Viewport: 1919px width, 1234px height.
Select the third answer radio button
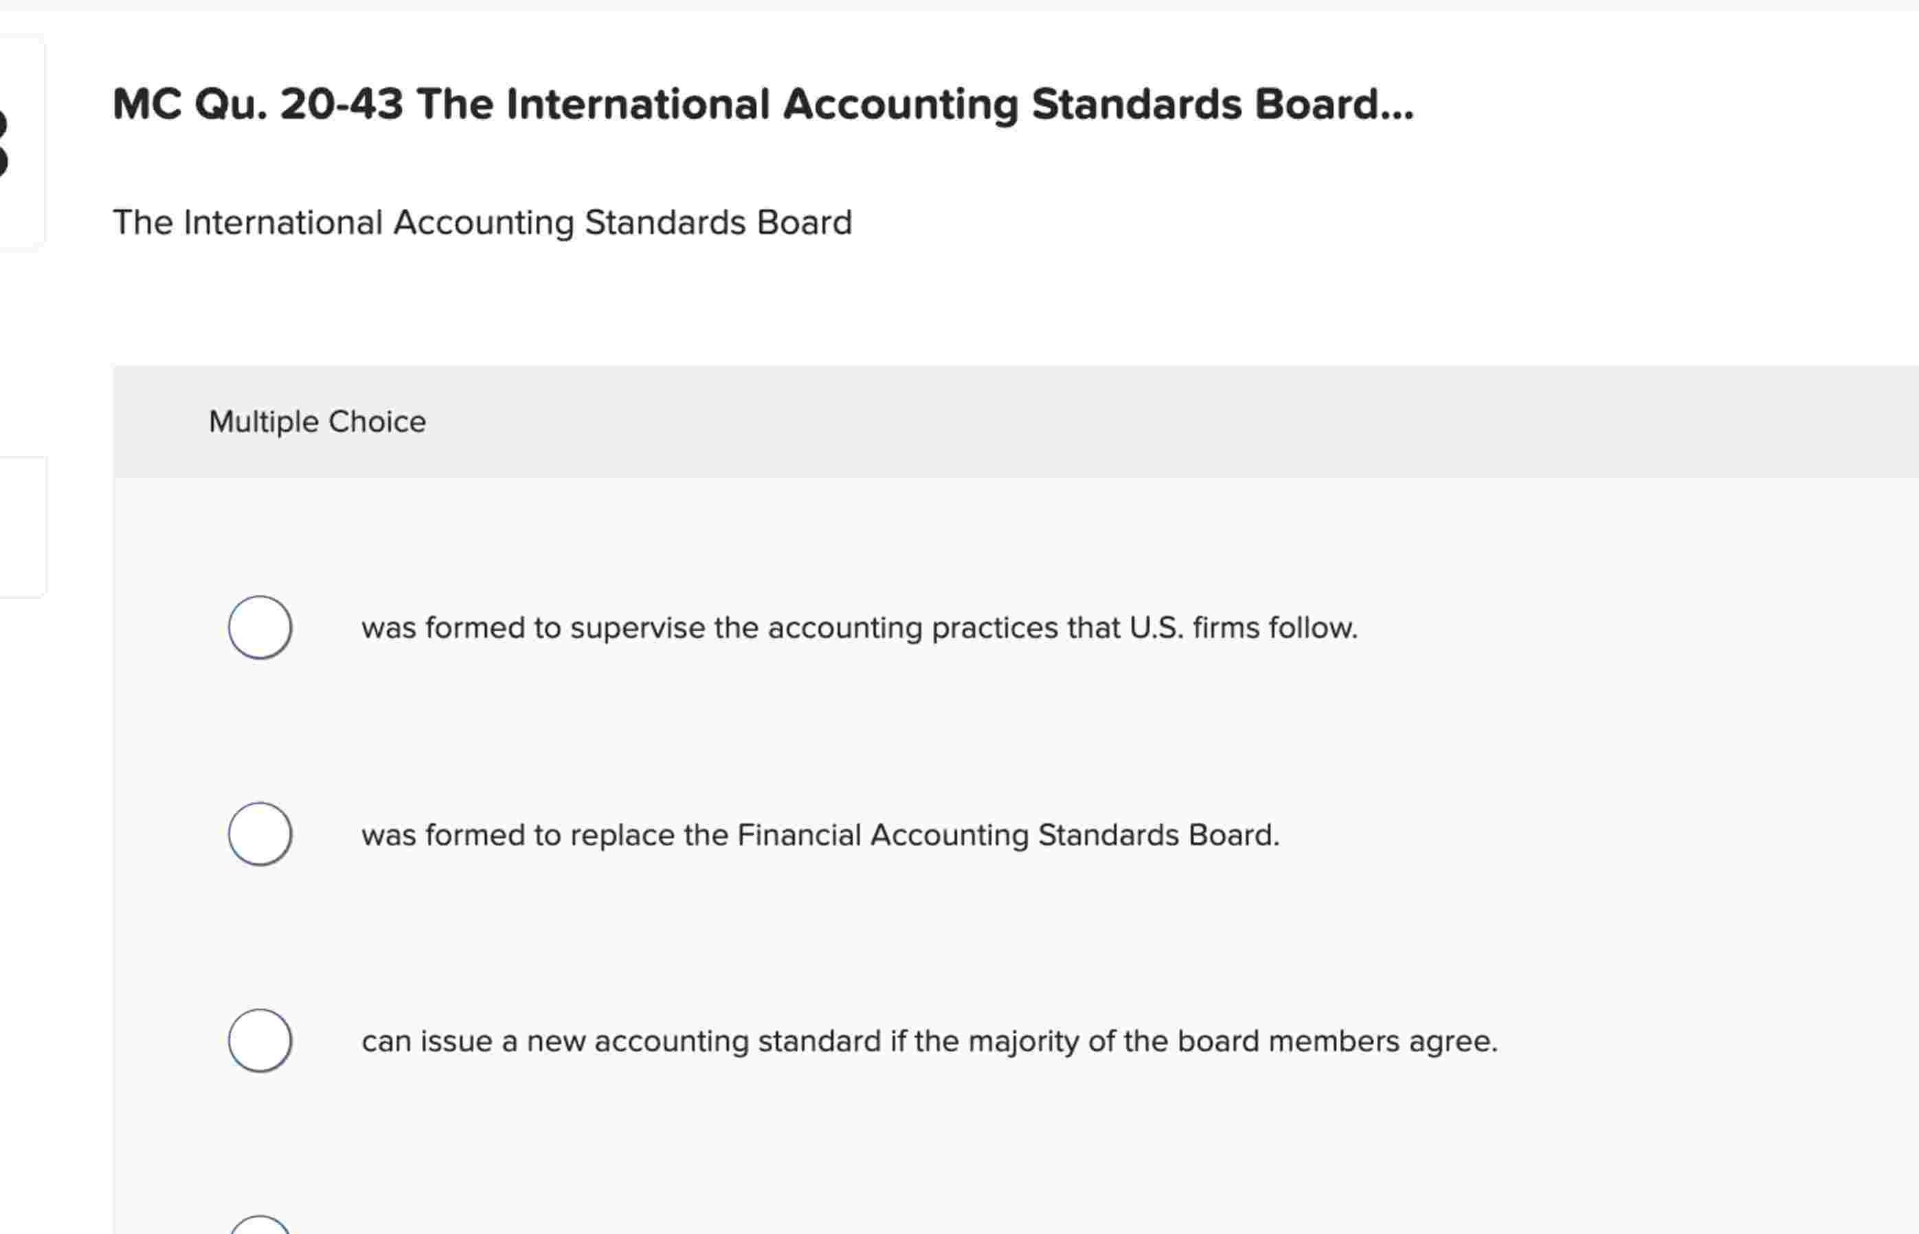click(x=260, y=1041)
